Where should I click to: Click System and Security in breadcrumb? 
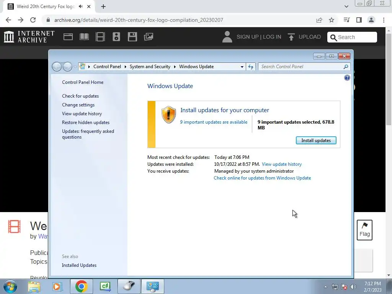[x=150, y=67]
